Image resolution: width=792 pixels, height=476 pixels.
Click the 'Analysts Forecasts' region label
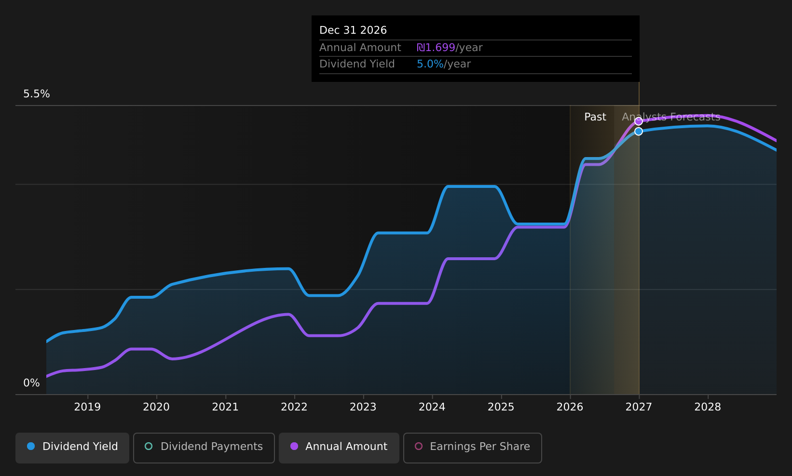pos(671,117)
